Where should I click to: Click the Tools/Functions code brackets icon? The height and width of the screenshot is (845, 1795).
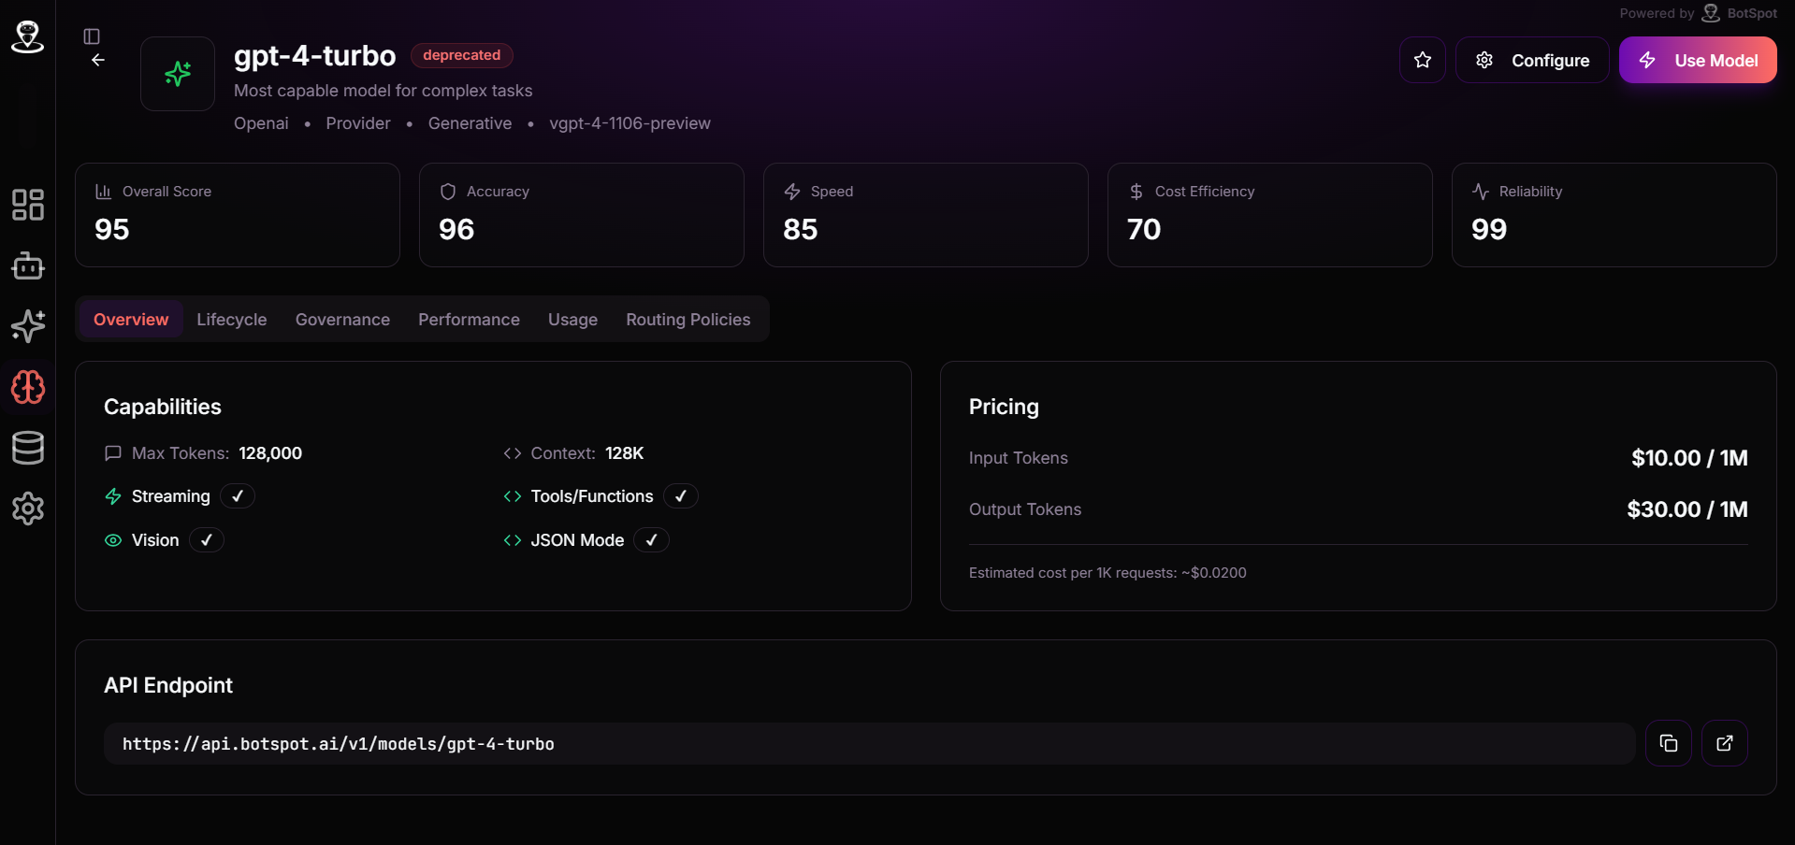pyautogui.click(x=513, y=496)
